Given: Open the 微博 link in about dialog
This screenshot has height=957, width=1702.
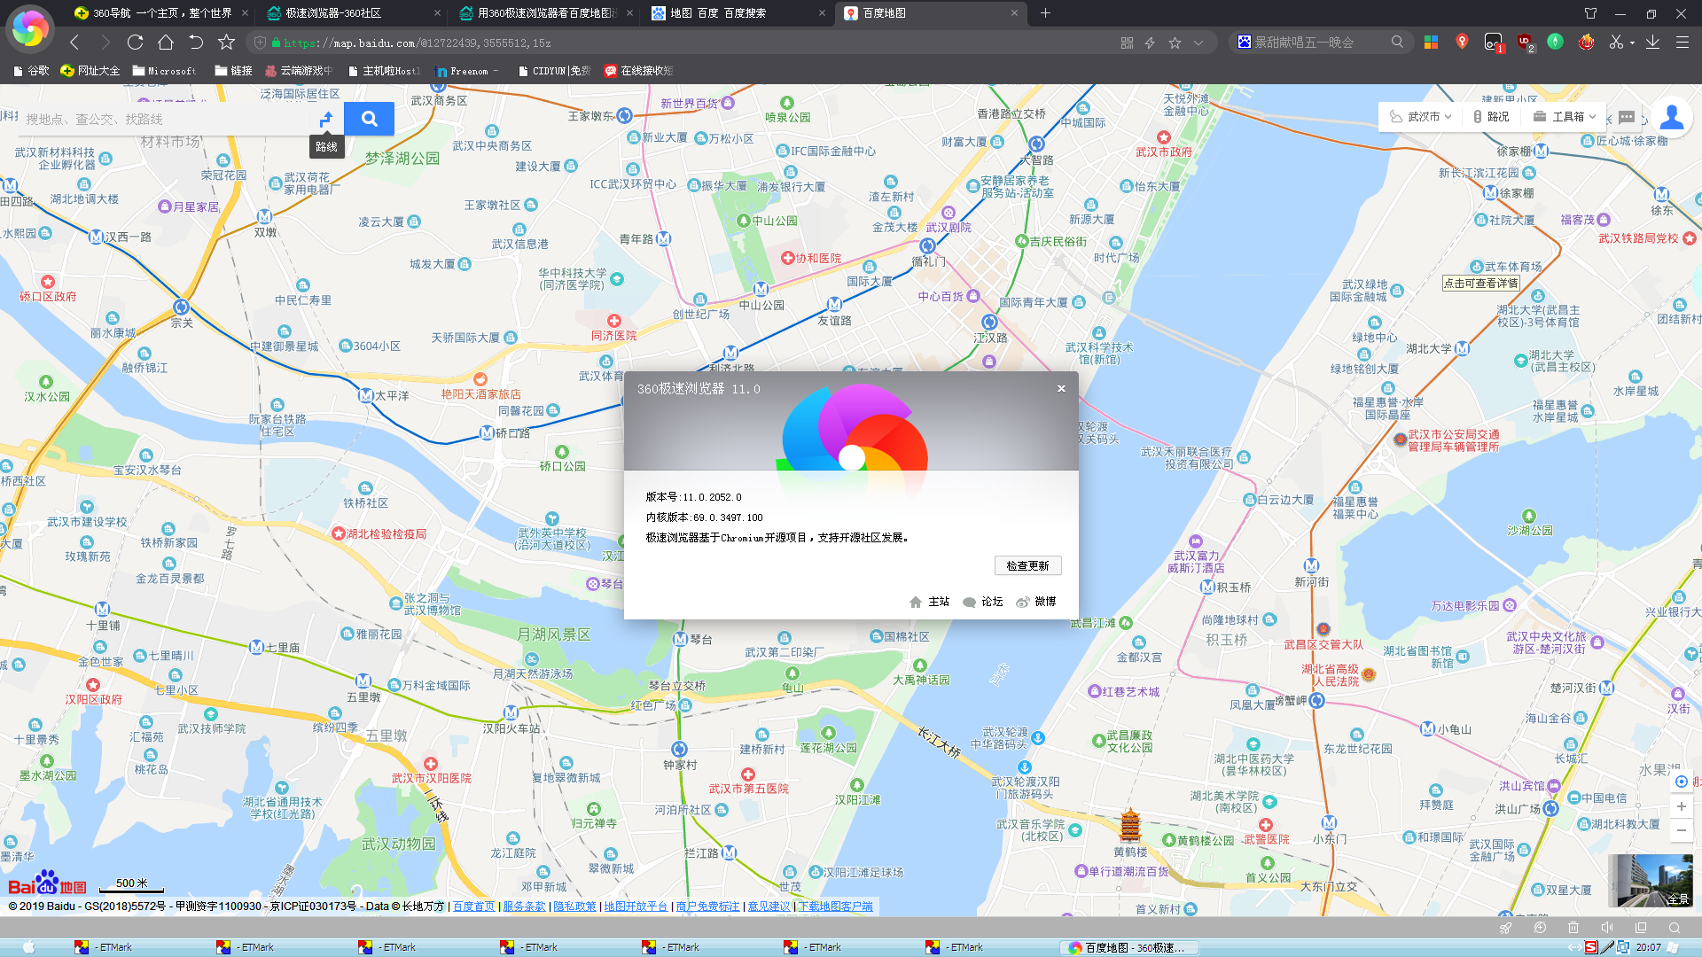Looking at the screenshot, I should click(1035, 602).
